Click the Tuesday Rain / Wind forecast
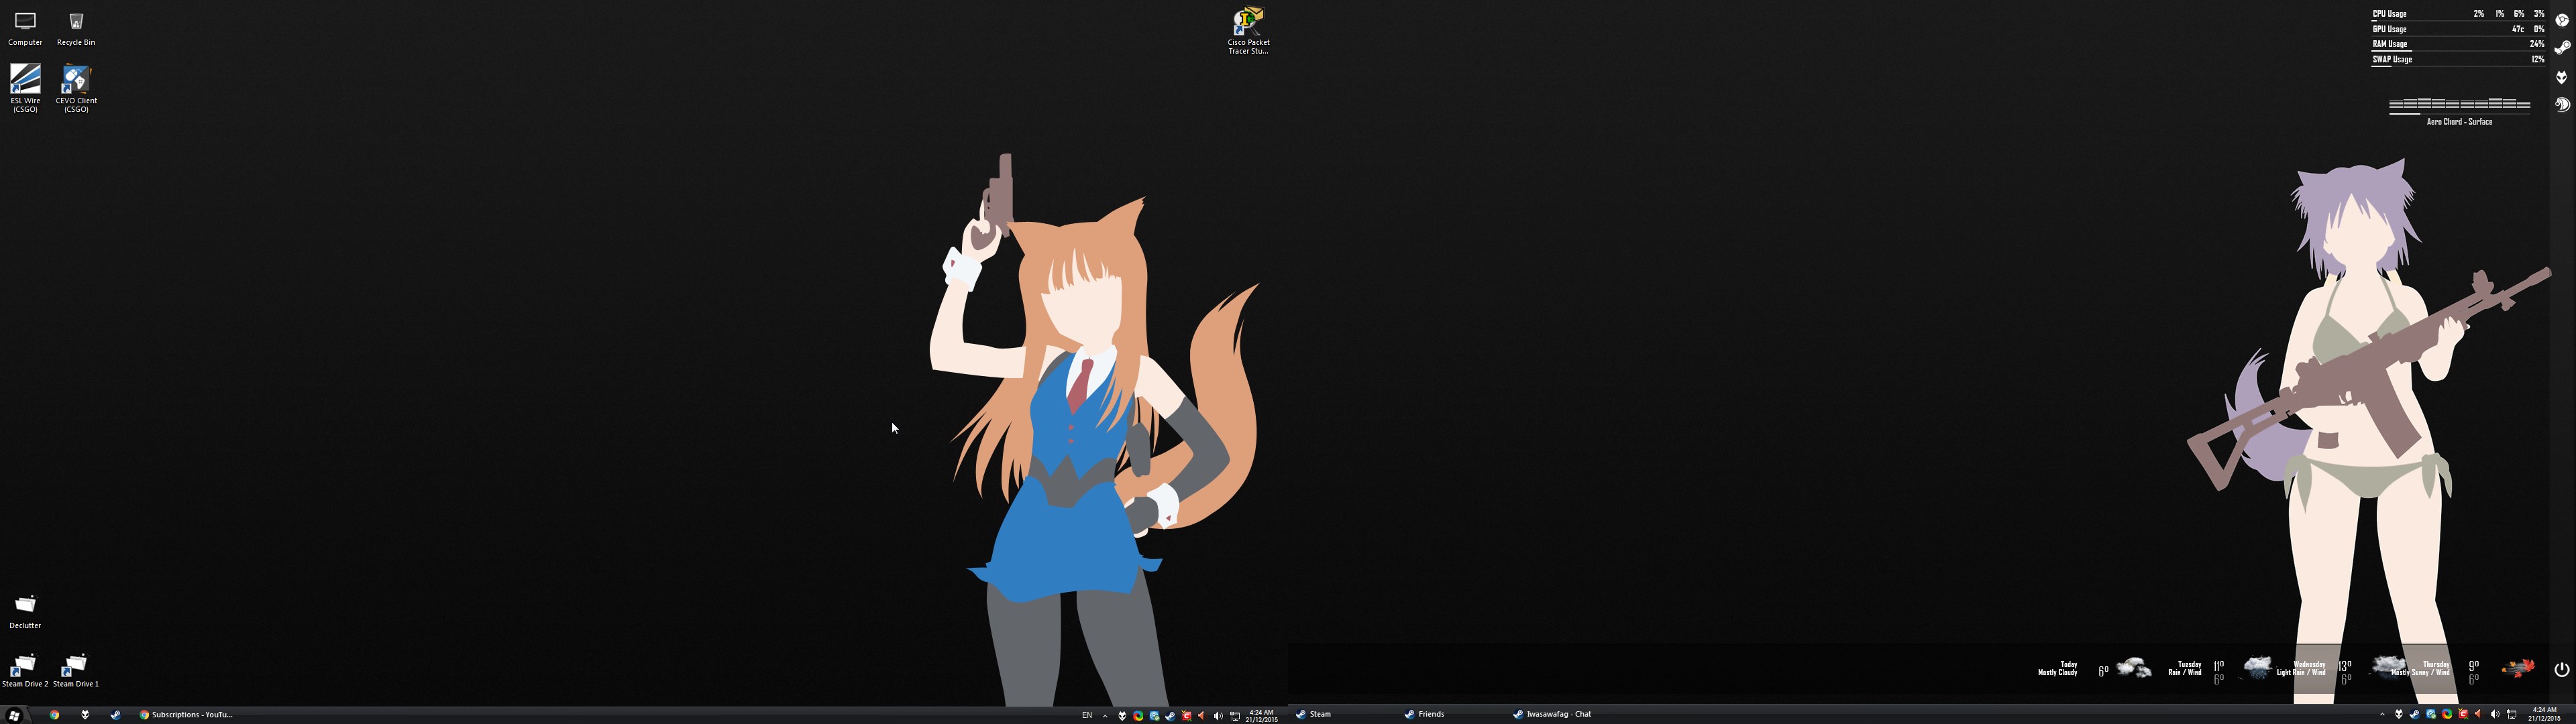 coord(2185,669)
